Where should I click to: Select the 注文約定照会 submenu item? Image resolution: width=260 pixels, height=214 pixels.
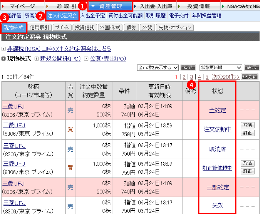point(62,15)
